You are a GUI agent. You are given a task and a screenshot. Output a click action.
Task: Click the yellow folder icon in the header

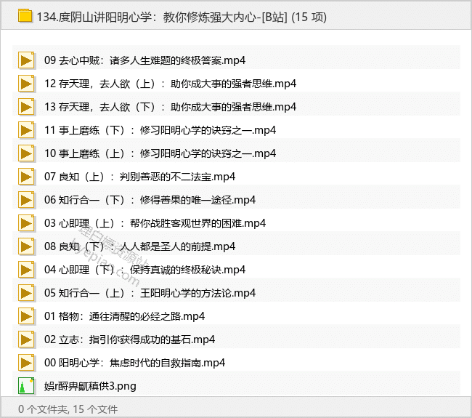coord(25,16)
